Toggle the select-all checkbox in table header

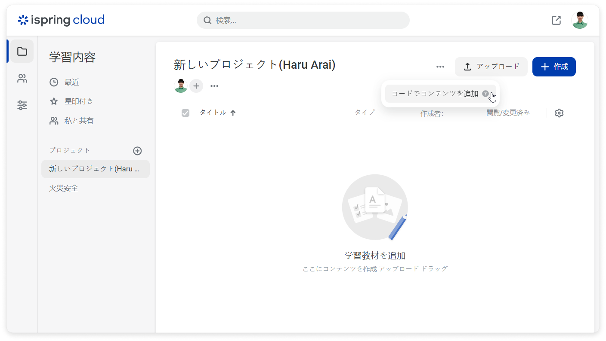(x=186, y=113)
